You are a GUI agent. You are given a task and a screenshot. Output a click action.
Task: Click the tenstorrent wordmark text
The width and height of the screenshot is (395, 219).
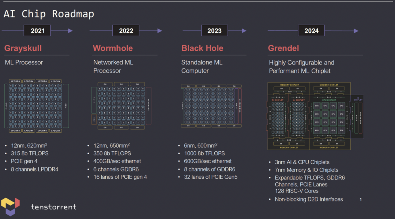(x=53, y=207)
